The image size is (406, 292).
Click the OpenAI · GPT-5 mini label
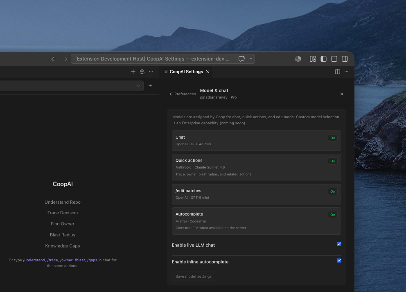point(192,198)
